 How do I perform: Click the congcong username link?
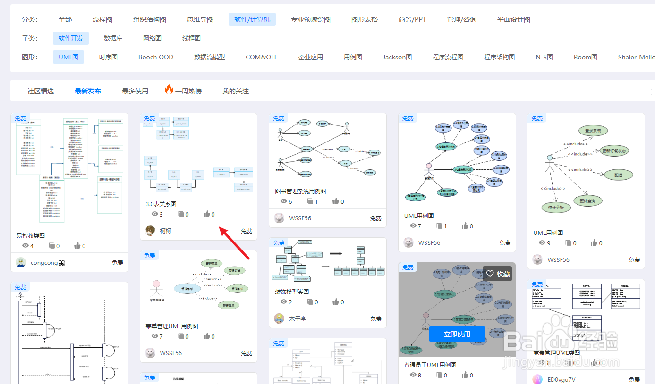(45, 262)
